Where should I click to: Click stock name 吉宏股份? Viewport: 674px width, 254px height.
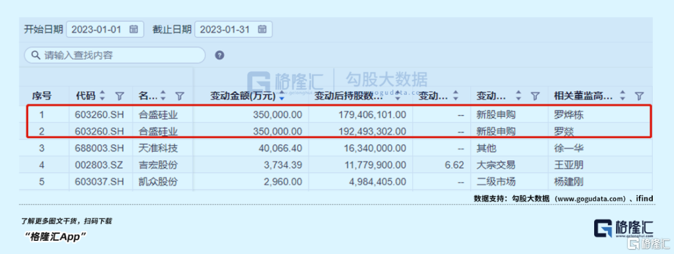coord(158,165)
